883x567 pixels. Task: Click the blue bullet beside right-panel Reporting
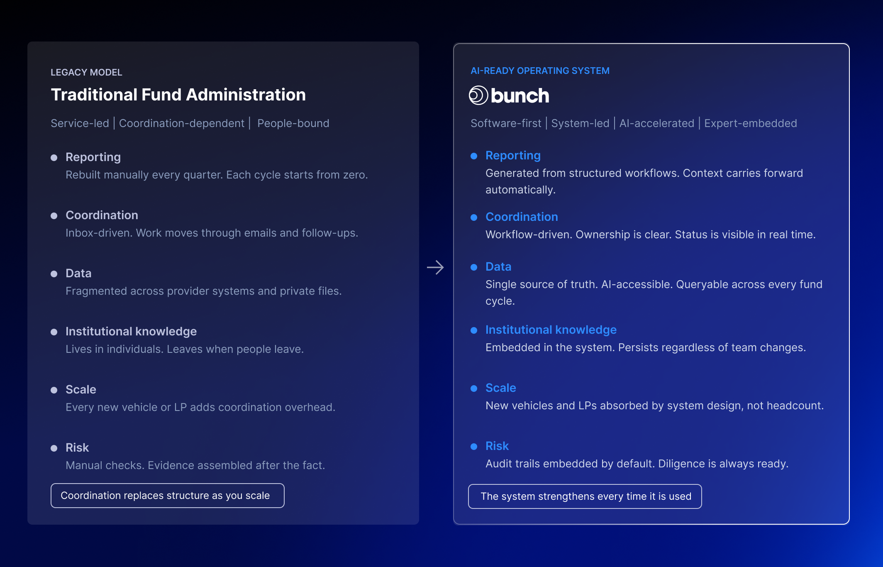(x=474, y=156)
